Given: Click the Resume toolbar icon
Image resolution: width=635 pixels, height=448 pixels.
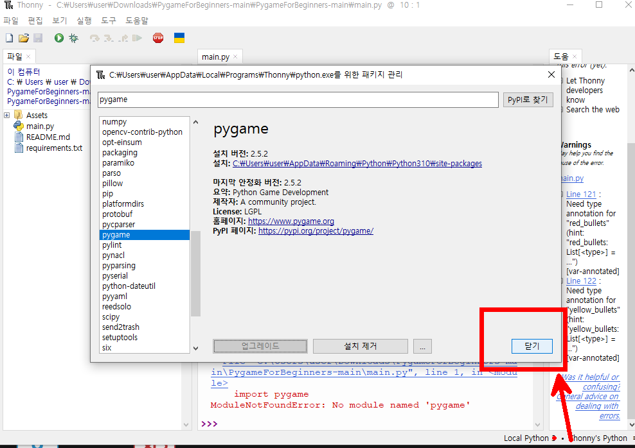Looking at the screenshot, I should tap(138, 38).
